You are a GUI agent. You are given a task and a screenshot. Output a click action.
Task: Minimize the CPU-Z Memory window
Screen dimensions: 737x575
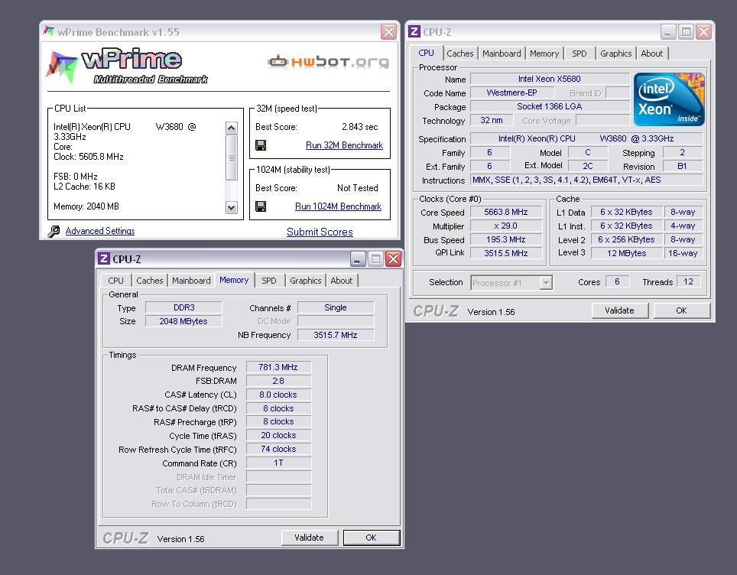coord(358,258)
